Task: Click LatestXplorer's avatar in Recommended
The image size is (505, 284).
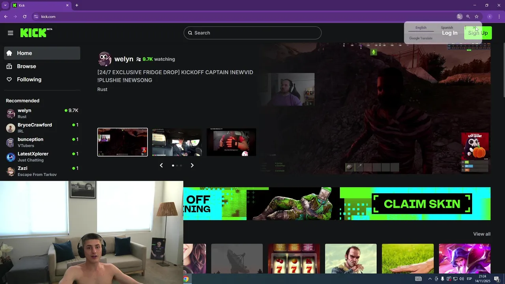Action: click(x=11, y=157)
